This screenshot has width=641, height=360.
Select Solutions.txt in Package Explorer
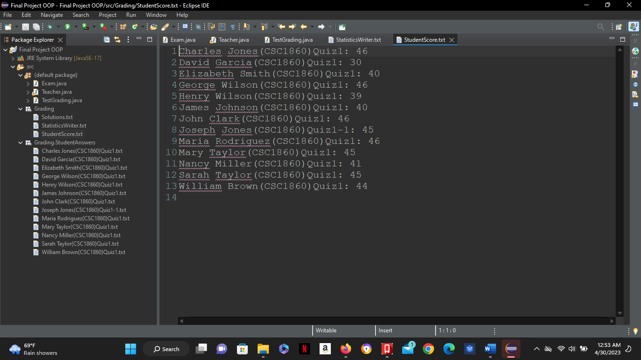pyautogui.click(x=57, y=117)
